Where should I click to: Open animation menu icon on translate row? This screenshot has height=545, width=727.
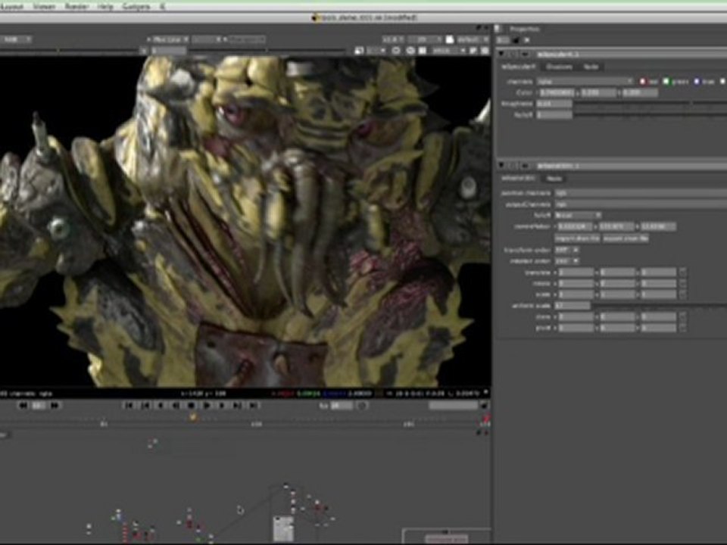point(683,272)
